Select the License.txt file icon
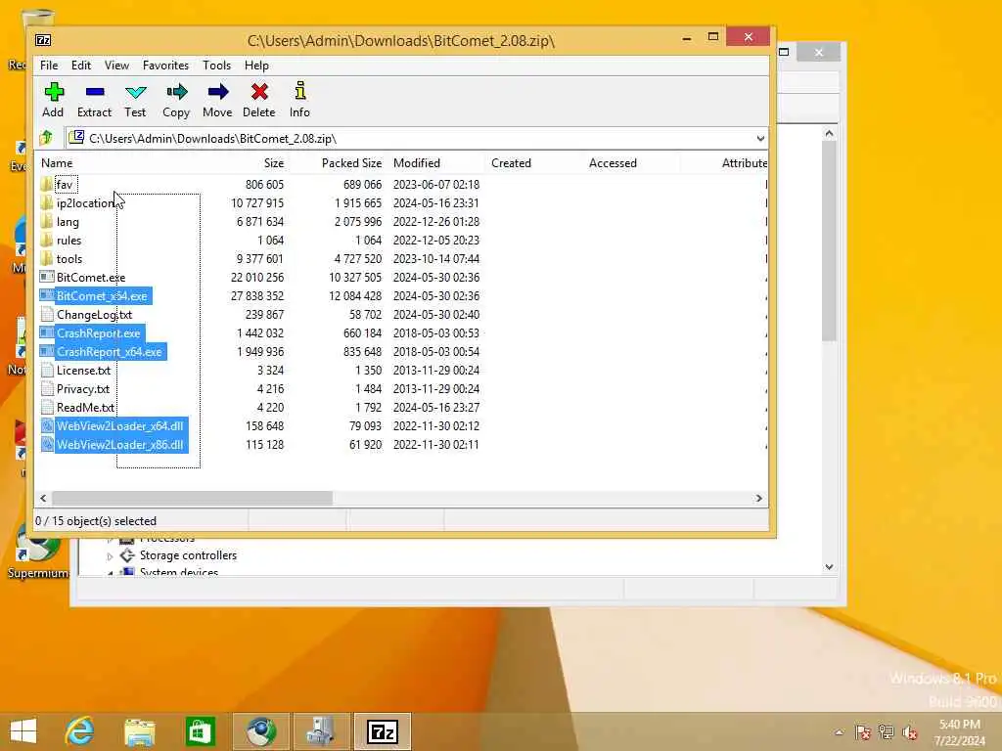This screenshot has width=1002, height=751. [47, 370]
